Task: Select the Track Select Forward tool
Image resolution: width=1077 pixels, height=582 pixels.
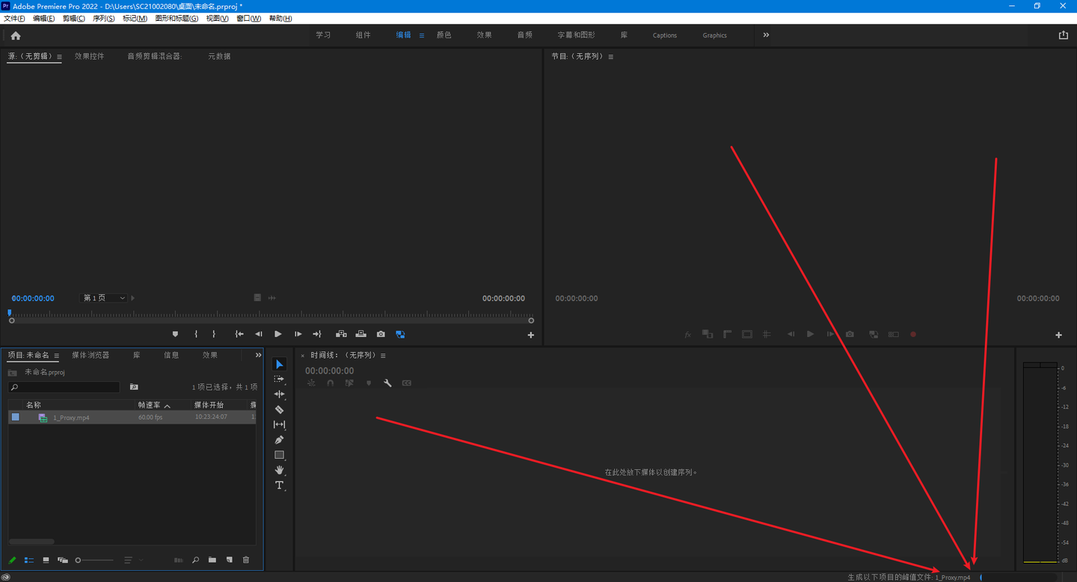Action: click(279, 380)
